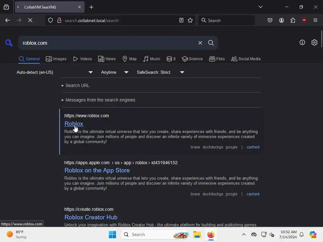Open the Auto-detect language dropdown
323x242 pixels.
coord(55,72)
